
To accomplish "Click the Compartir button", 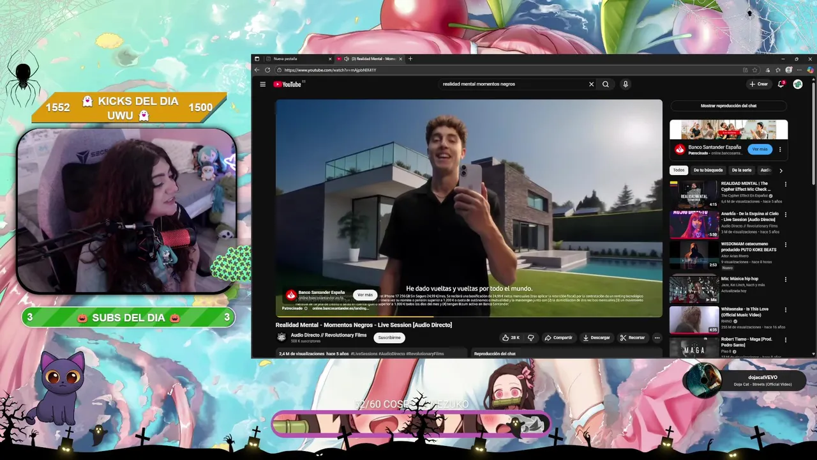I will coord(558,337).
